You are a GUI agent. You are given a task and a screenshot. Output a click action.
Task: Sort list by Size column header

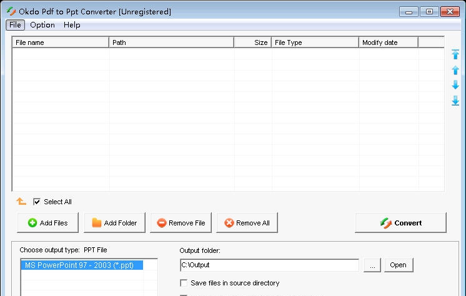tap(252, 42)
